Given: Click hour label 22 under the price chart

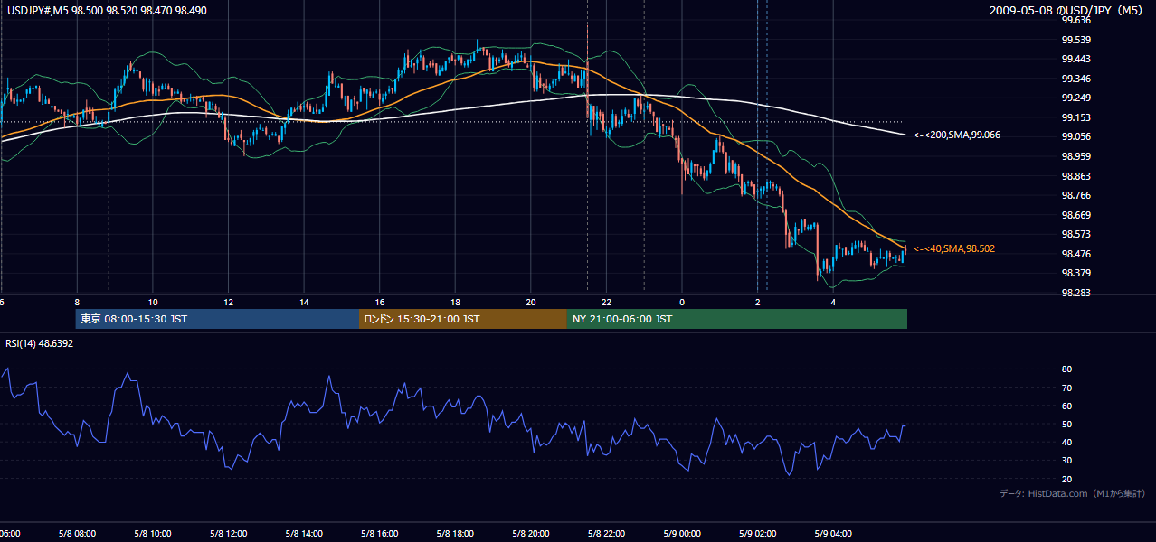Looking at the screenshot, I should click(x=606, y=302).
